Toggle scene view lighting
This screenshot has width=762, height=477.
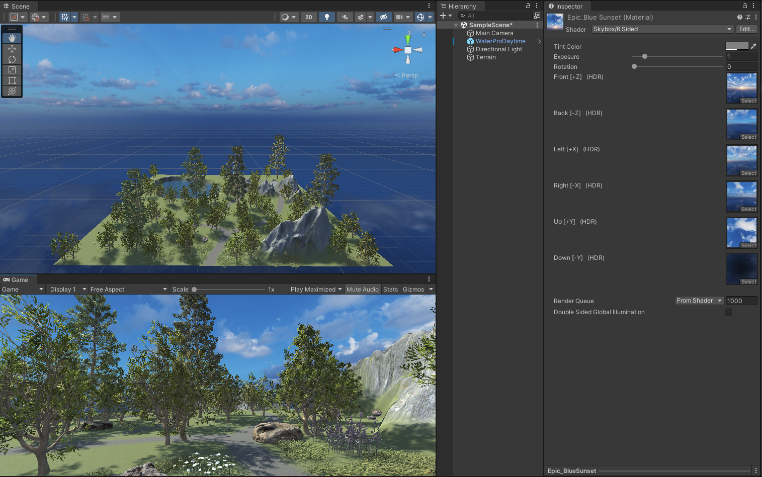point(326,17)
